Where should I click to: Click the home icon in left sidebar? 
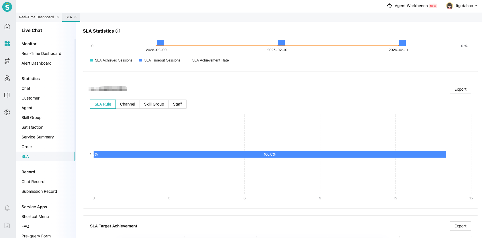(x=7, y=27)
